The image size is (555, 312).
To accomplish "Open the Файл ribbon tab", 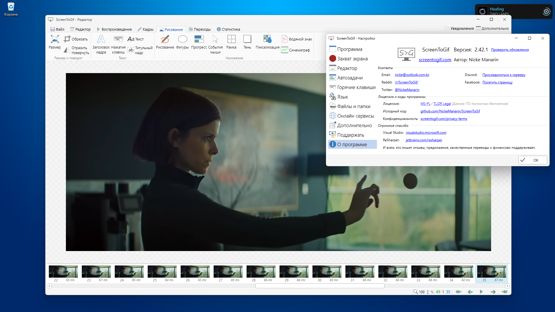I will coord(57,29).
